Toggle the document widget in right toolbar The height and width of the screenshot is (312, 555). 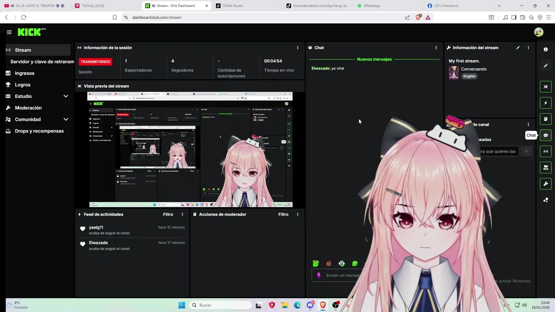[x=545, y=119]
